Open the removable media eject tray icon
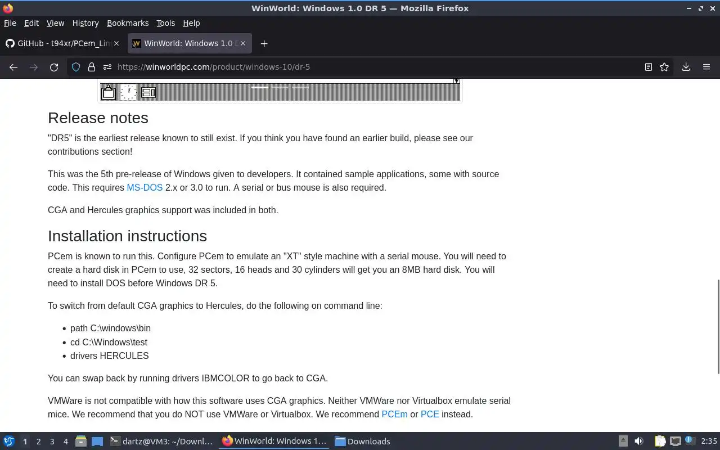 623,442
